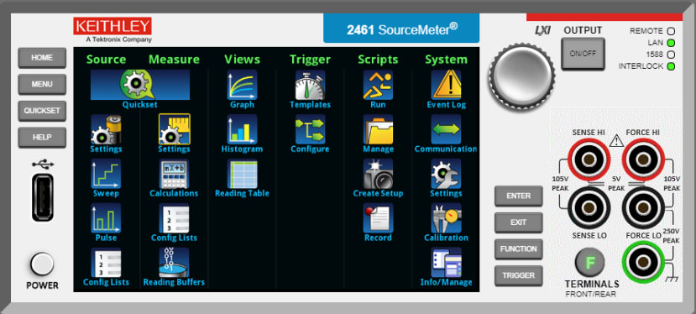Click the front panel USB port
This screenshot has height=314, width=696.
(x=43, y=197)
